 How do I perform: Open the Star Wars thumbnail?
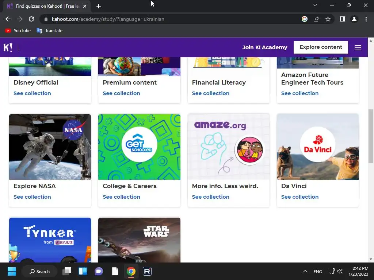(139, 240)
